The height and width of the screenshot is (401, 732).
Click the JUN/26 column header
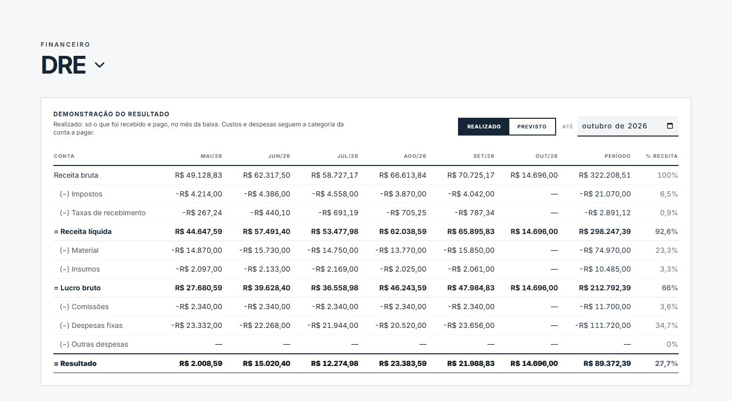279,156
